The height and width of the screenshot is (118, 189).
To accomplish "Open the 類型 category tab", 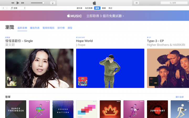I will [x=70, y=28].
